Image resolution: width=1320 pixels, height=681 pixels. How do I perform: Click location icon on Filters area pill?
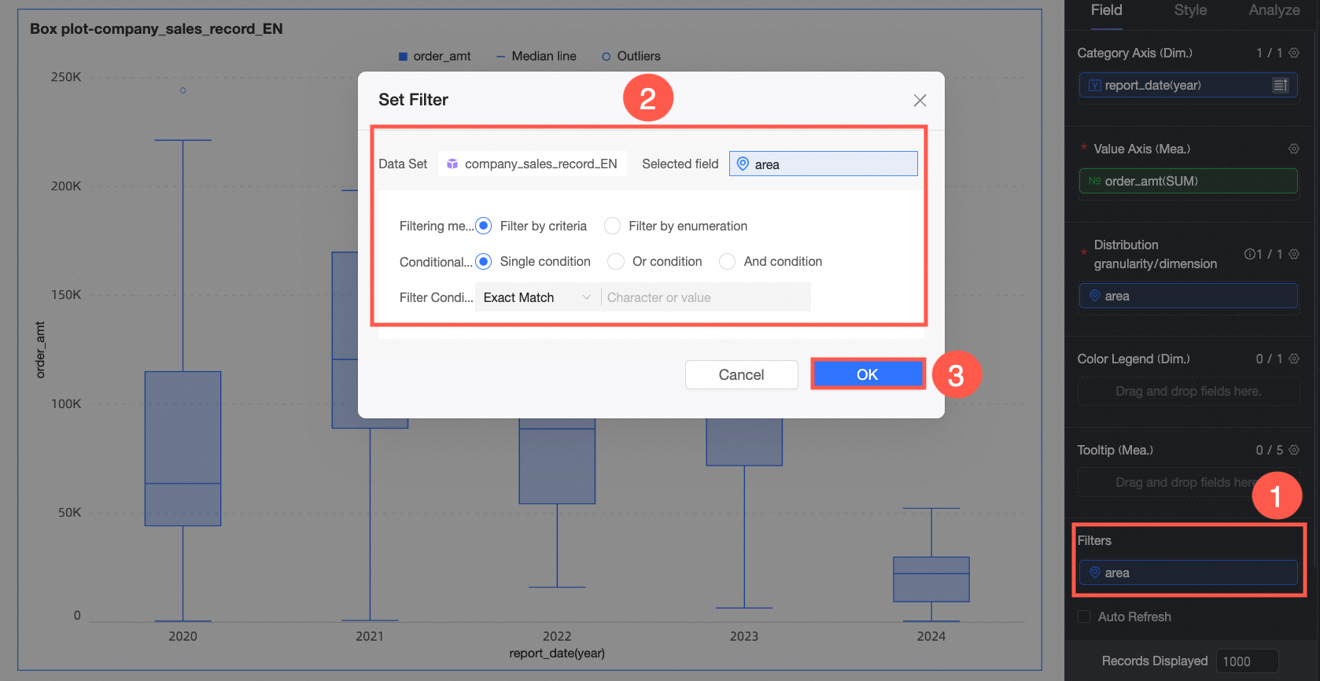(1094, 572)
